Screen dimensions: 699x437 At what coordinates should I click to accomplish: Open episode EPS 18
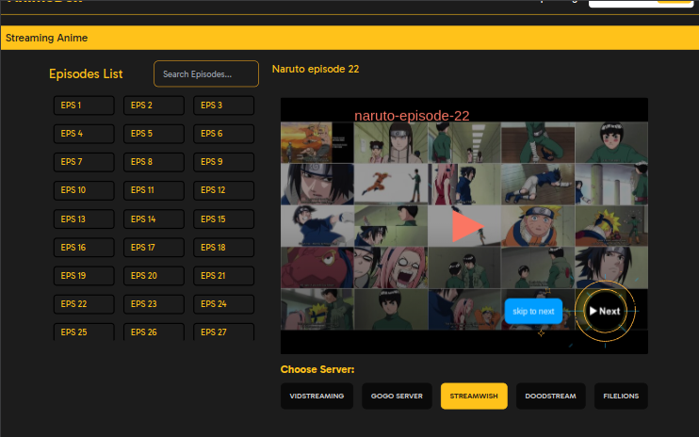(x=224, y=248)
